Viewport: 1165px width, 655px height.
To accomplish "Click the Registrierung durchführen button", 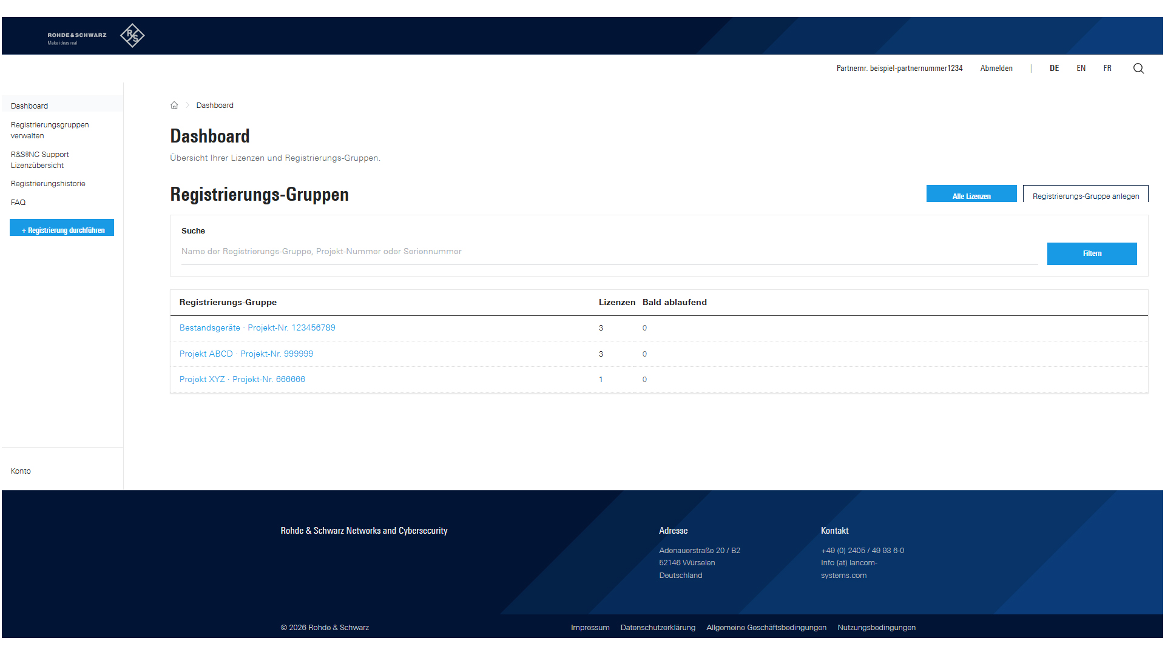I will [62, 228].
